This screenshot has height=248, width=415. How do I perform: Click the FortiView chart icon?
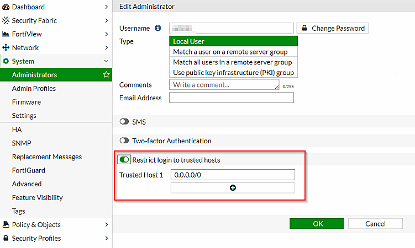point(6,34)
